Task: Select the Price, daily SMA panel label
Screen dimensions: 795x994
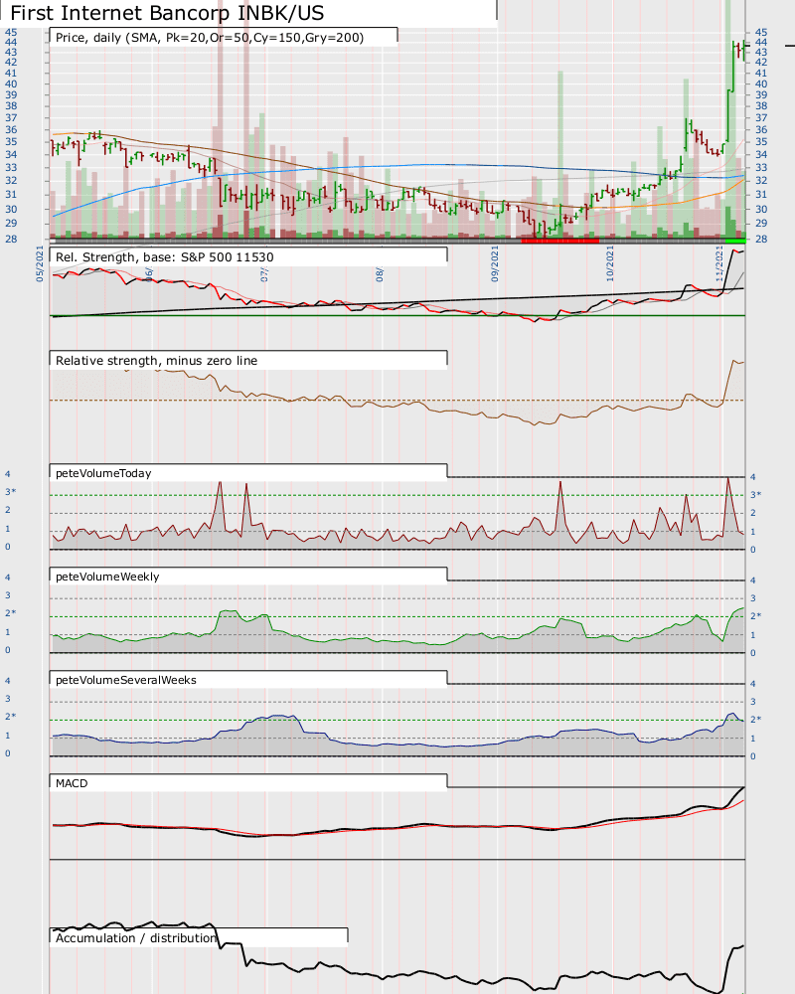Action: click(x=210, y=38)
